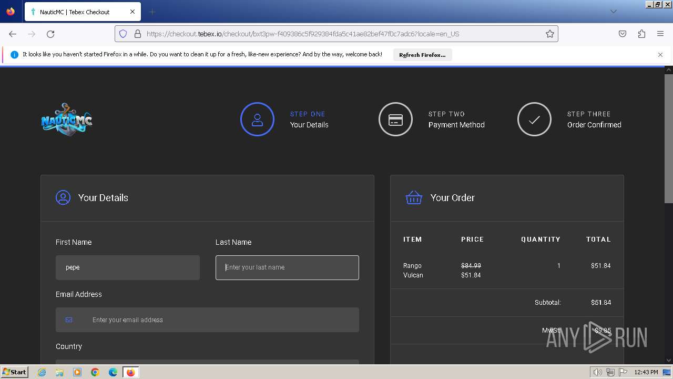Image resolution: width=673 pixels, height=379 pixels.
Task: Click the browser address bar URL
Action: coord(303,34)
